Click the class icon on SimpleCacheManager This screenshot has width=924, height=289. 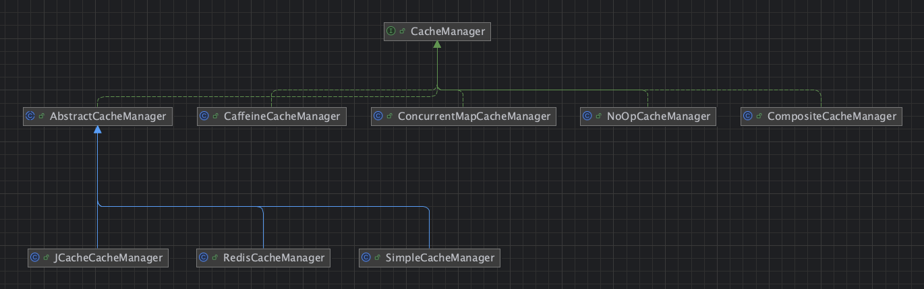pos(365,258)
